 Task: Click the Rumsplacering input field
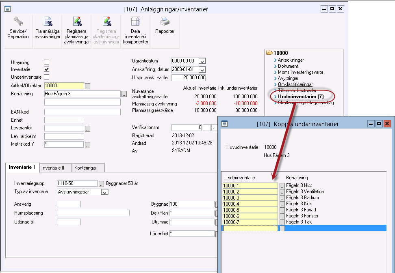coord(93,213)
